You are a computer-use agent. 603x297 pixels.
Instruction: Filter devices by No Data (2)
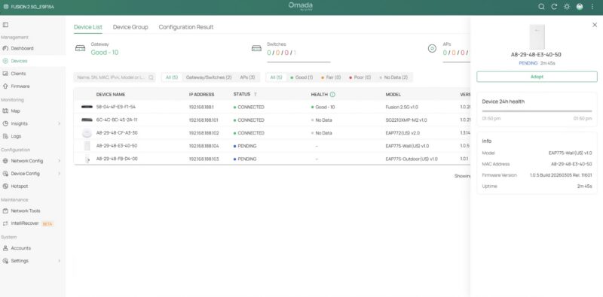(x=393, y=77)
